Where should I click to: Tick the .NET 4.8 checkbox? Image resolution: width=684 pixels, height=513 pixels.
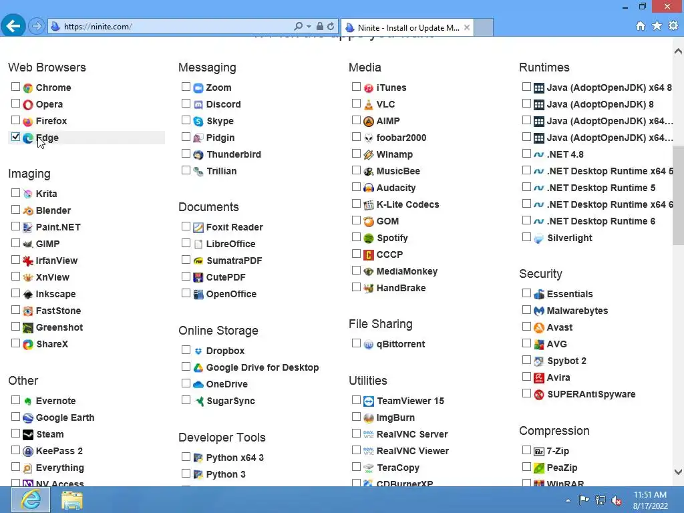point(526,154)
